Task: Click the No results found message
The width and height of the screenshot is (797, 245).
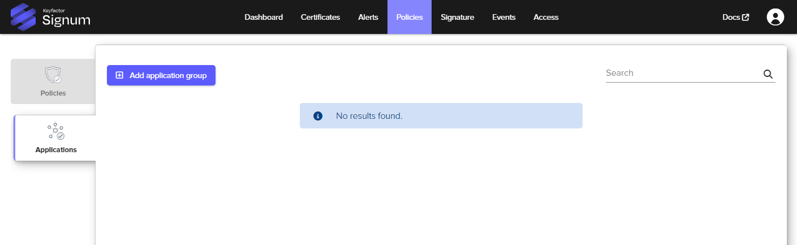Action: click(369, 116)
